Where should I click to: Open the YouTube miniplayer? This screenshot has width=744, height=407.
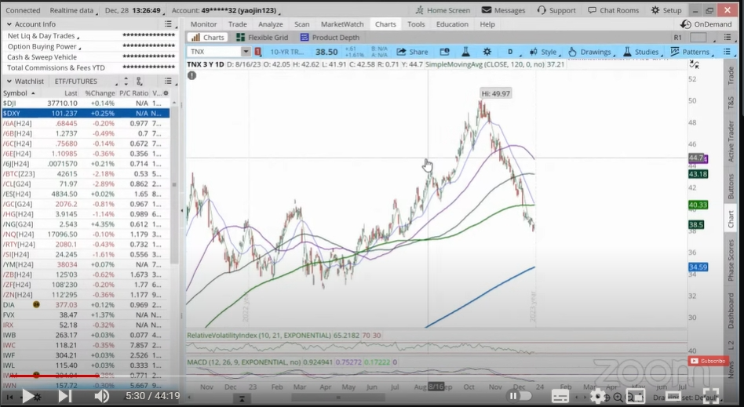coord(635,395)
